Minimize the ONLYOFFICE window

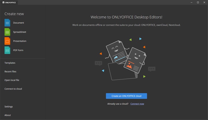[191, 2]
